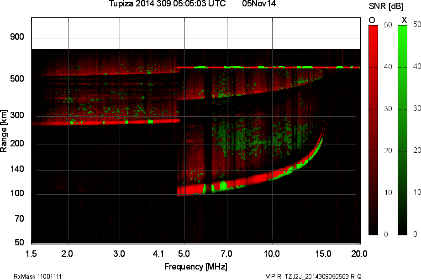421x280 pixels.
Task: Click the 0 value beside red color bar
Action: pos(386,235)
